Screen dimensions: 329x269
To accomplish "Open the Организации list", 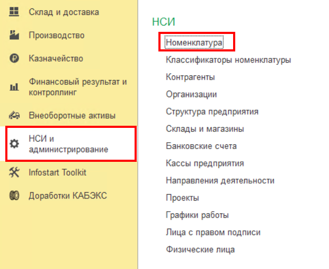I will point(191,94).
